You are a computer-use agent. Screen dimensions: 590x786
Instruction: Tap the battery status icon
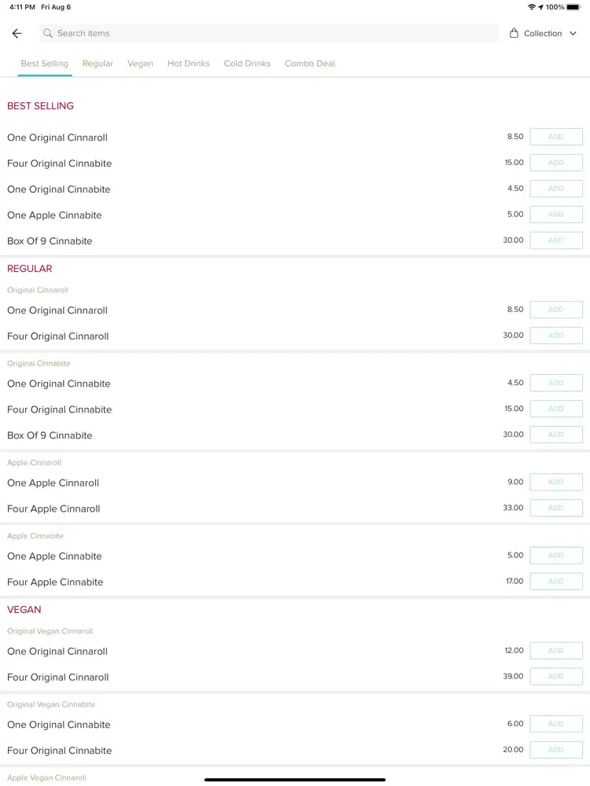pos(573,7)
